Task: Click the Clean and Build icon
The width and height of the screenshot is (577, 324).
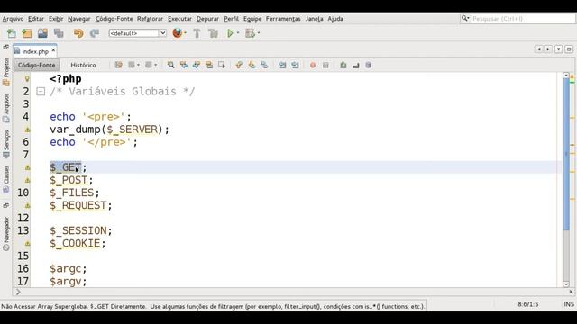Action: [x=213, y=33]
